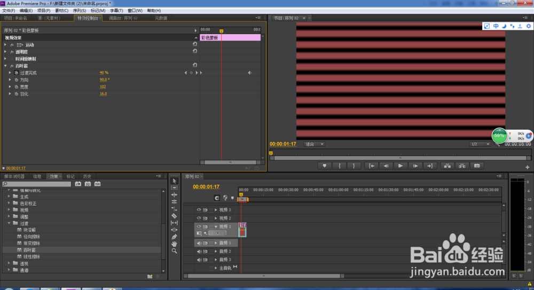Image resolution: width=534 pixels, height=290 pixels.
Task: Expand the 运动 effect properties
Action: point(5,45)
